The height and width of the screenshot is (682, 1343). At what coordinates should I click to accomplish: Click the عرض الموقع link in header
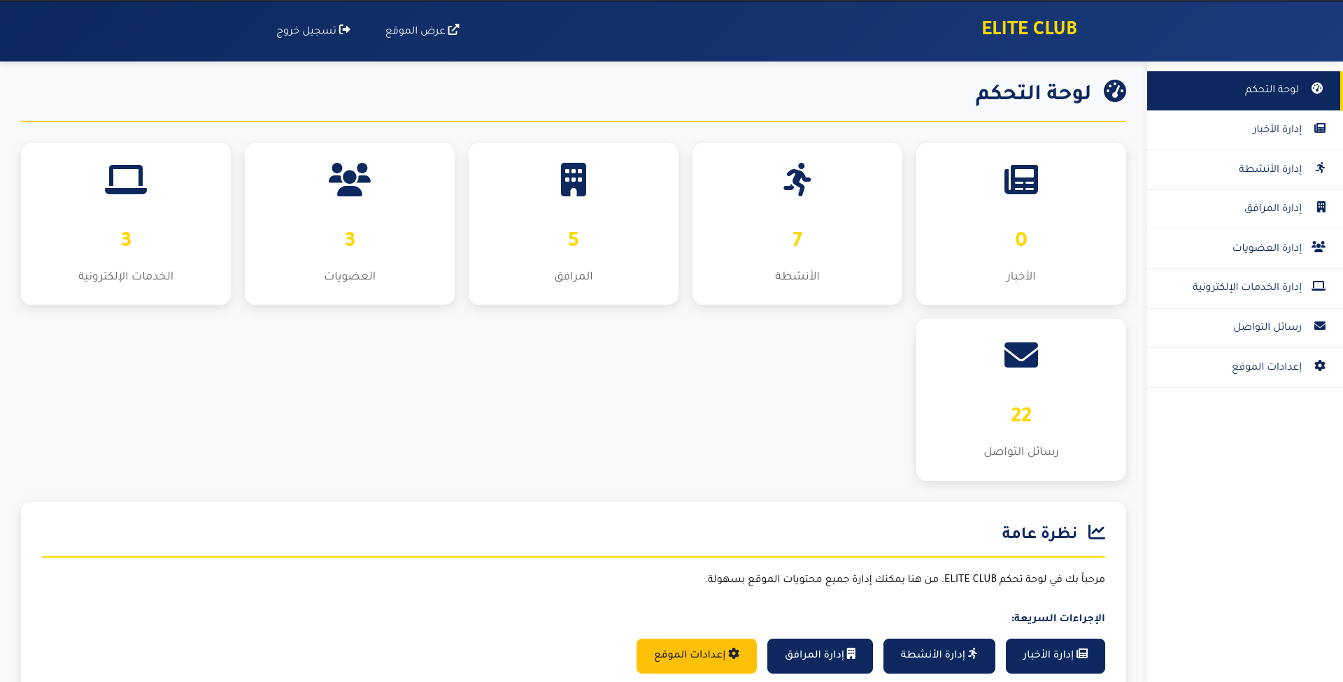tap(422, 30)
